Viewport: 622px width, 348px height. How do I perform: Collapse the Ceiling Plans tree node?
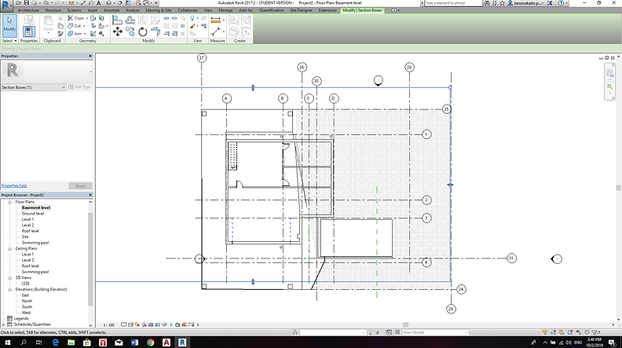[x=10, y=249]
